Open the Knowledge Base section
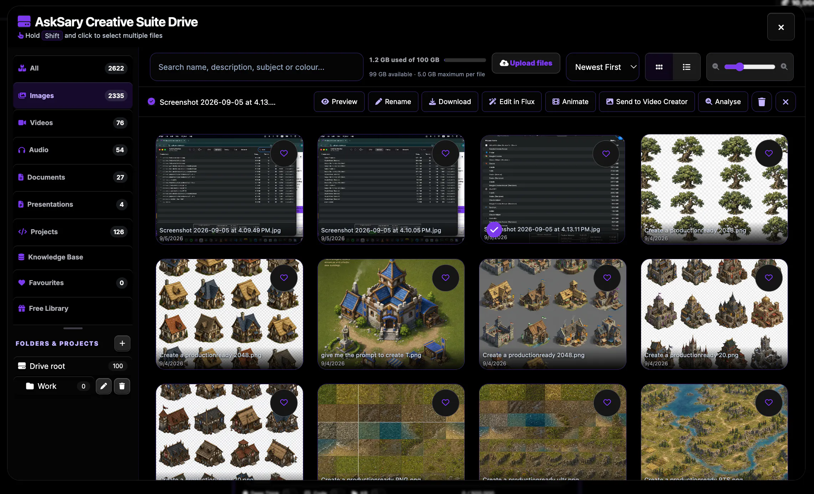 pyautogui.click(x=73, y=257)
